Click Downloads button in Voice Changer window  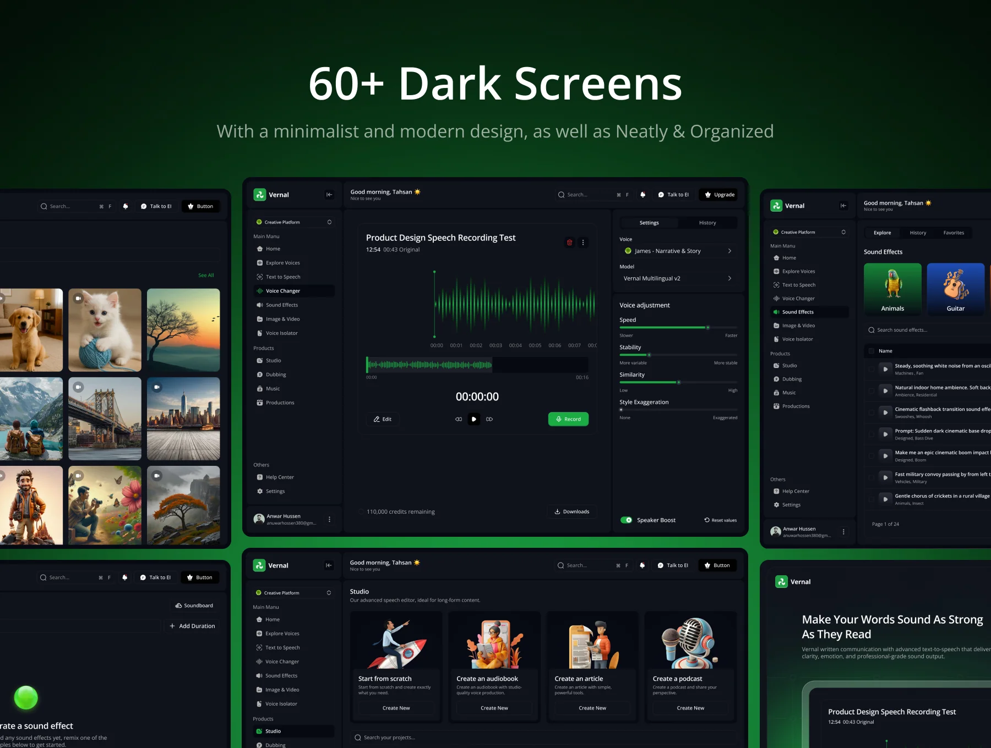coord(571,512)
